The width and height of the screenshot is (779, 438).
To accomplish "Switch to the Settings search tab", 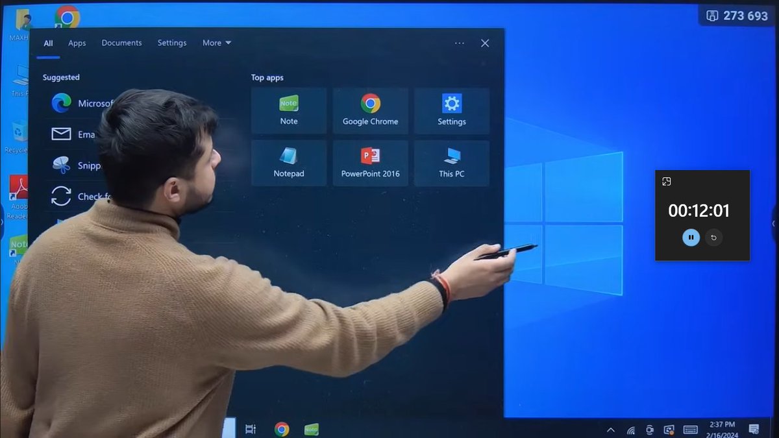I will [172, 43].
